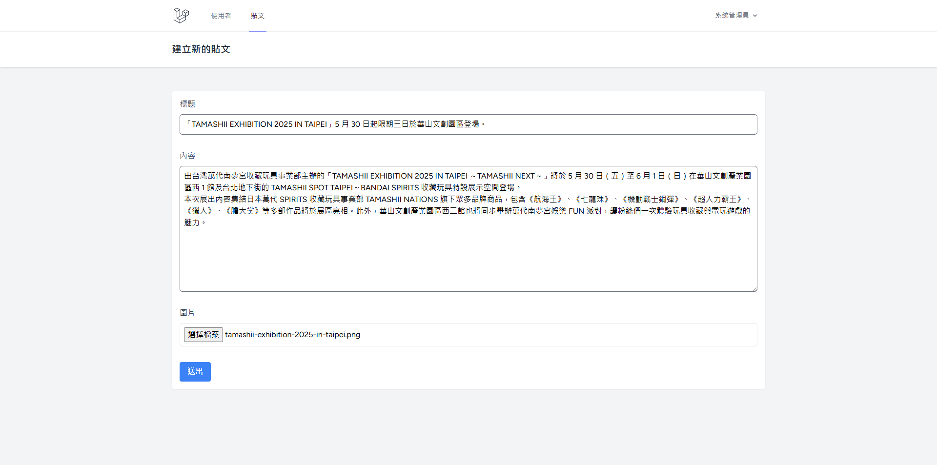The width and height of the screenshot is (937, 465).
Task: Click the 選擇檔案 file chooser button
Action: 204,335
